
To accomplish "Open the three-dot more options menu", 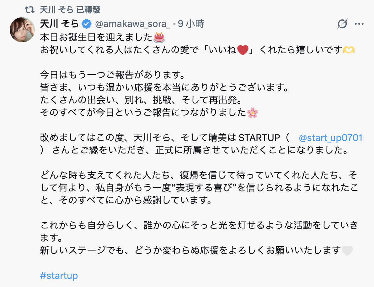I will tap(359, 24).
